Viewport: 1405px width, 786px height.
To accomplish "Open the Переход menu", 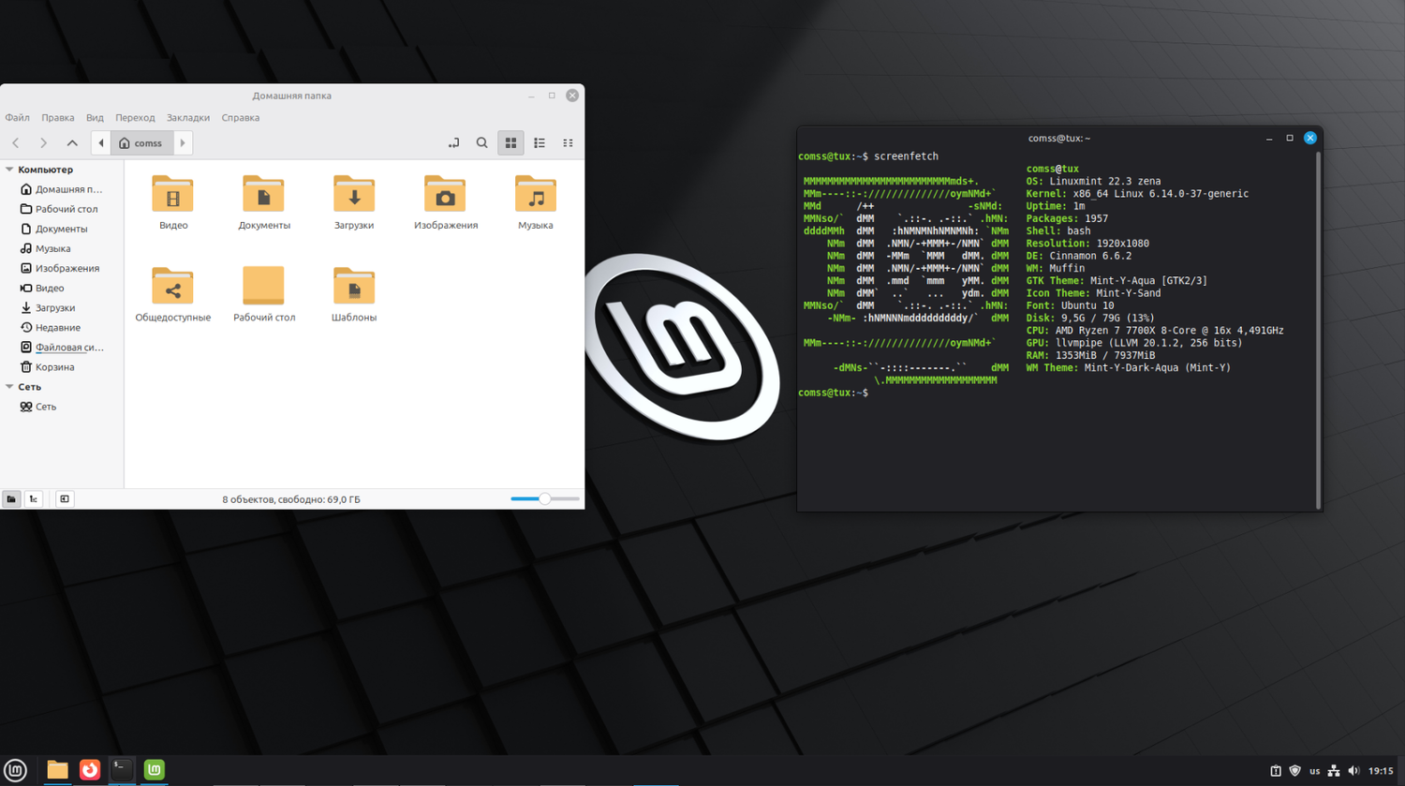I will coord(135,118).
